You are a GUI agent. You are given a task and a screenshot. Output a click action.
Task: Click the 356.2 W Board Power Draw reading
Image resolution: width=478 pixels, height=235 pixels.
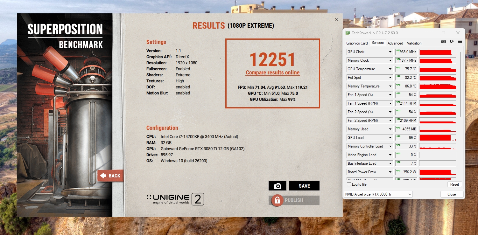(x=406, y=172)
